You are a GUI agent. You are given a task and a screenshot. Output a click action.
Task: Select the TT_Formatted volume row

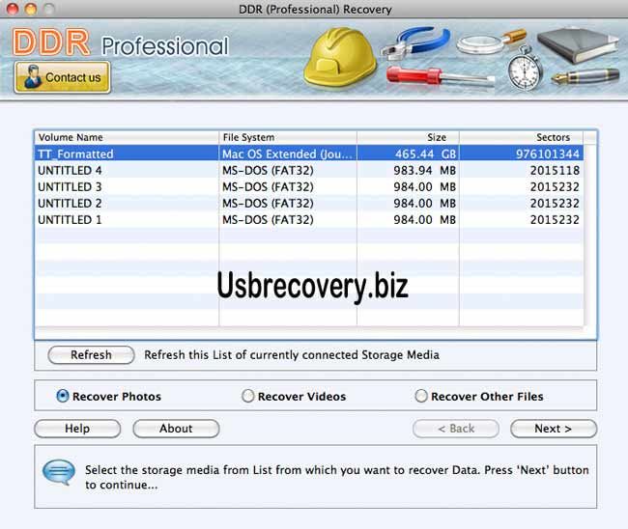pyautogui.click(x=309, y=153)
